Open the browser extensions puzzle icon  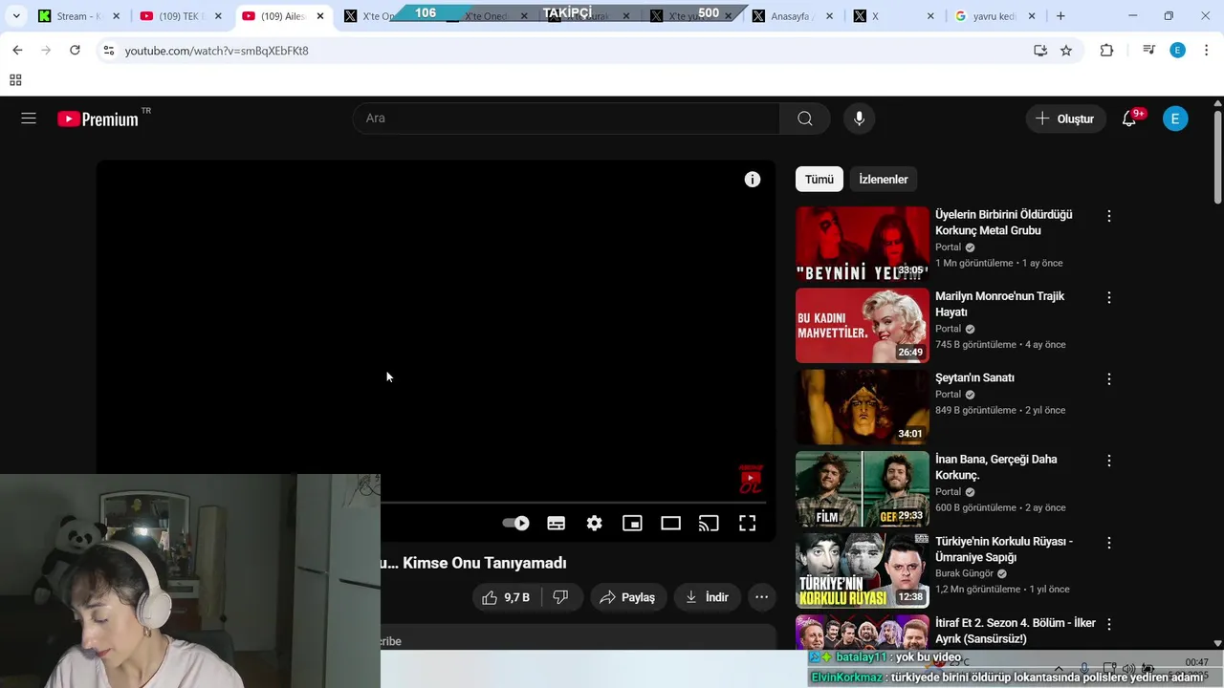[x=1106, y=51]
